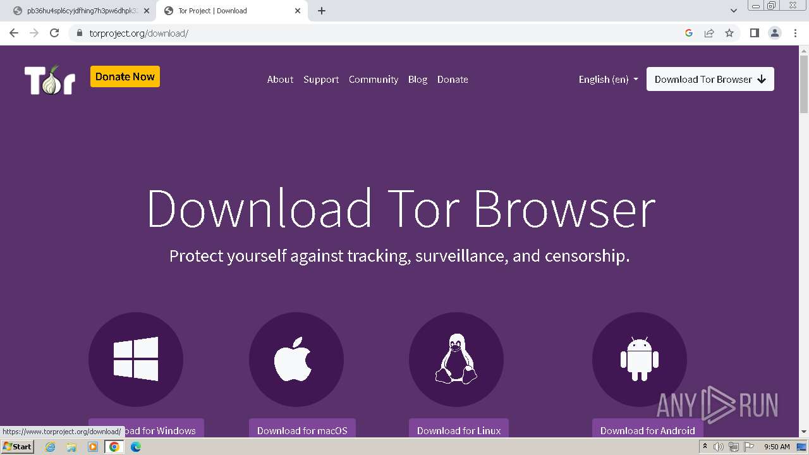Viewport: 809px width, 455px height.
Task: Click the Google icon in address bar
Action: coord(689,33)
